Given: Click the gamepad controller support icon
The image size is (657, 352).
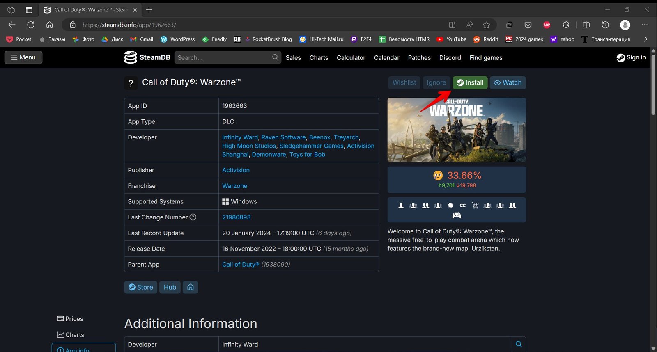Looking at the screenshot, I should (x=457, y=215).
